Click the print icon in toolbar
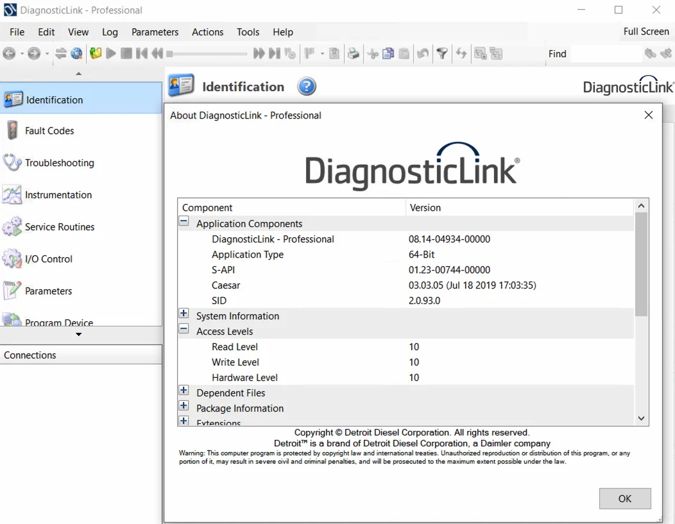The height and width of the screenshot is (524, 675). click(354, 54)
